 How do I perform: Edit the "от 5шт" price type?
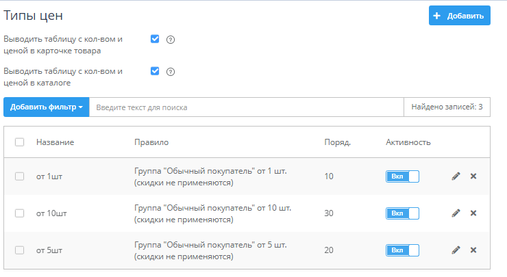456,250
